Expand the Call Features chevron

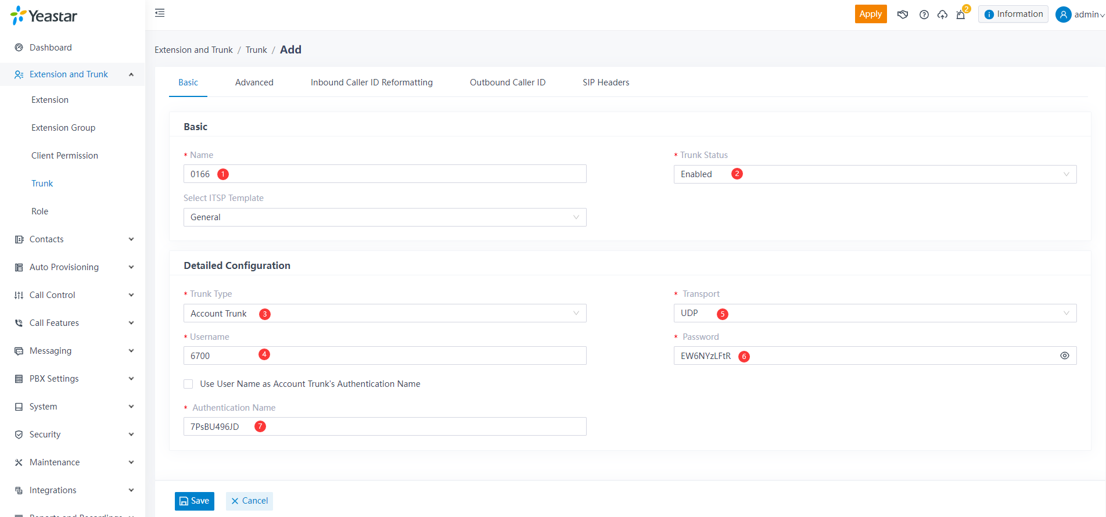[x=131, y=323]
